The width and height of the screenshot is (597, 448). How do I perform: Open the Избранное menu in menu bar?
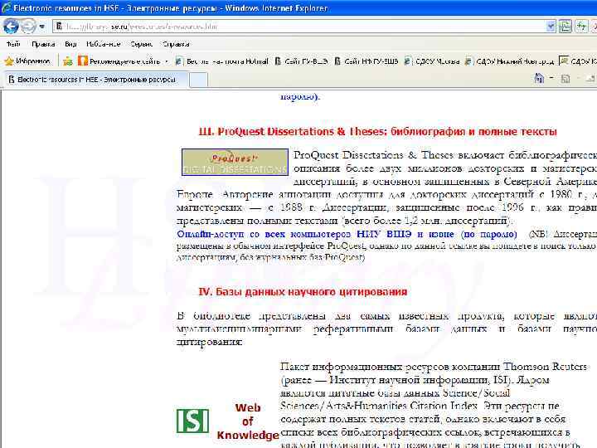coord(103,44)
